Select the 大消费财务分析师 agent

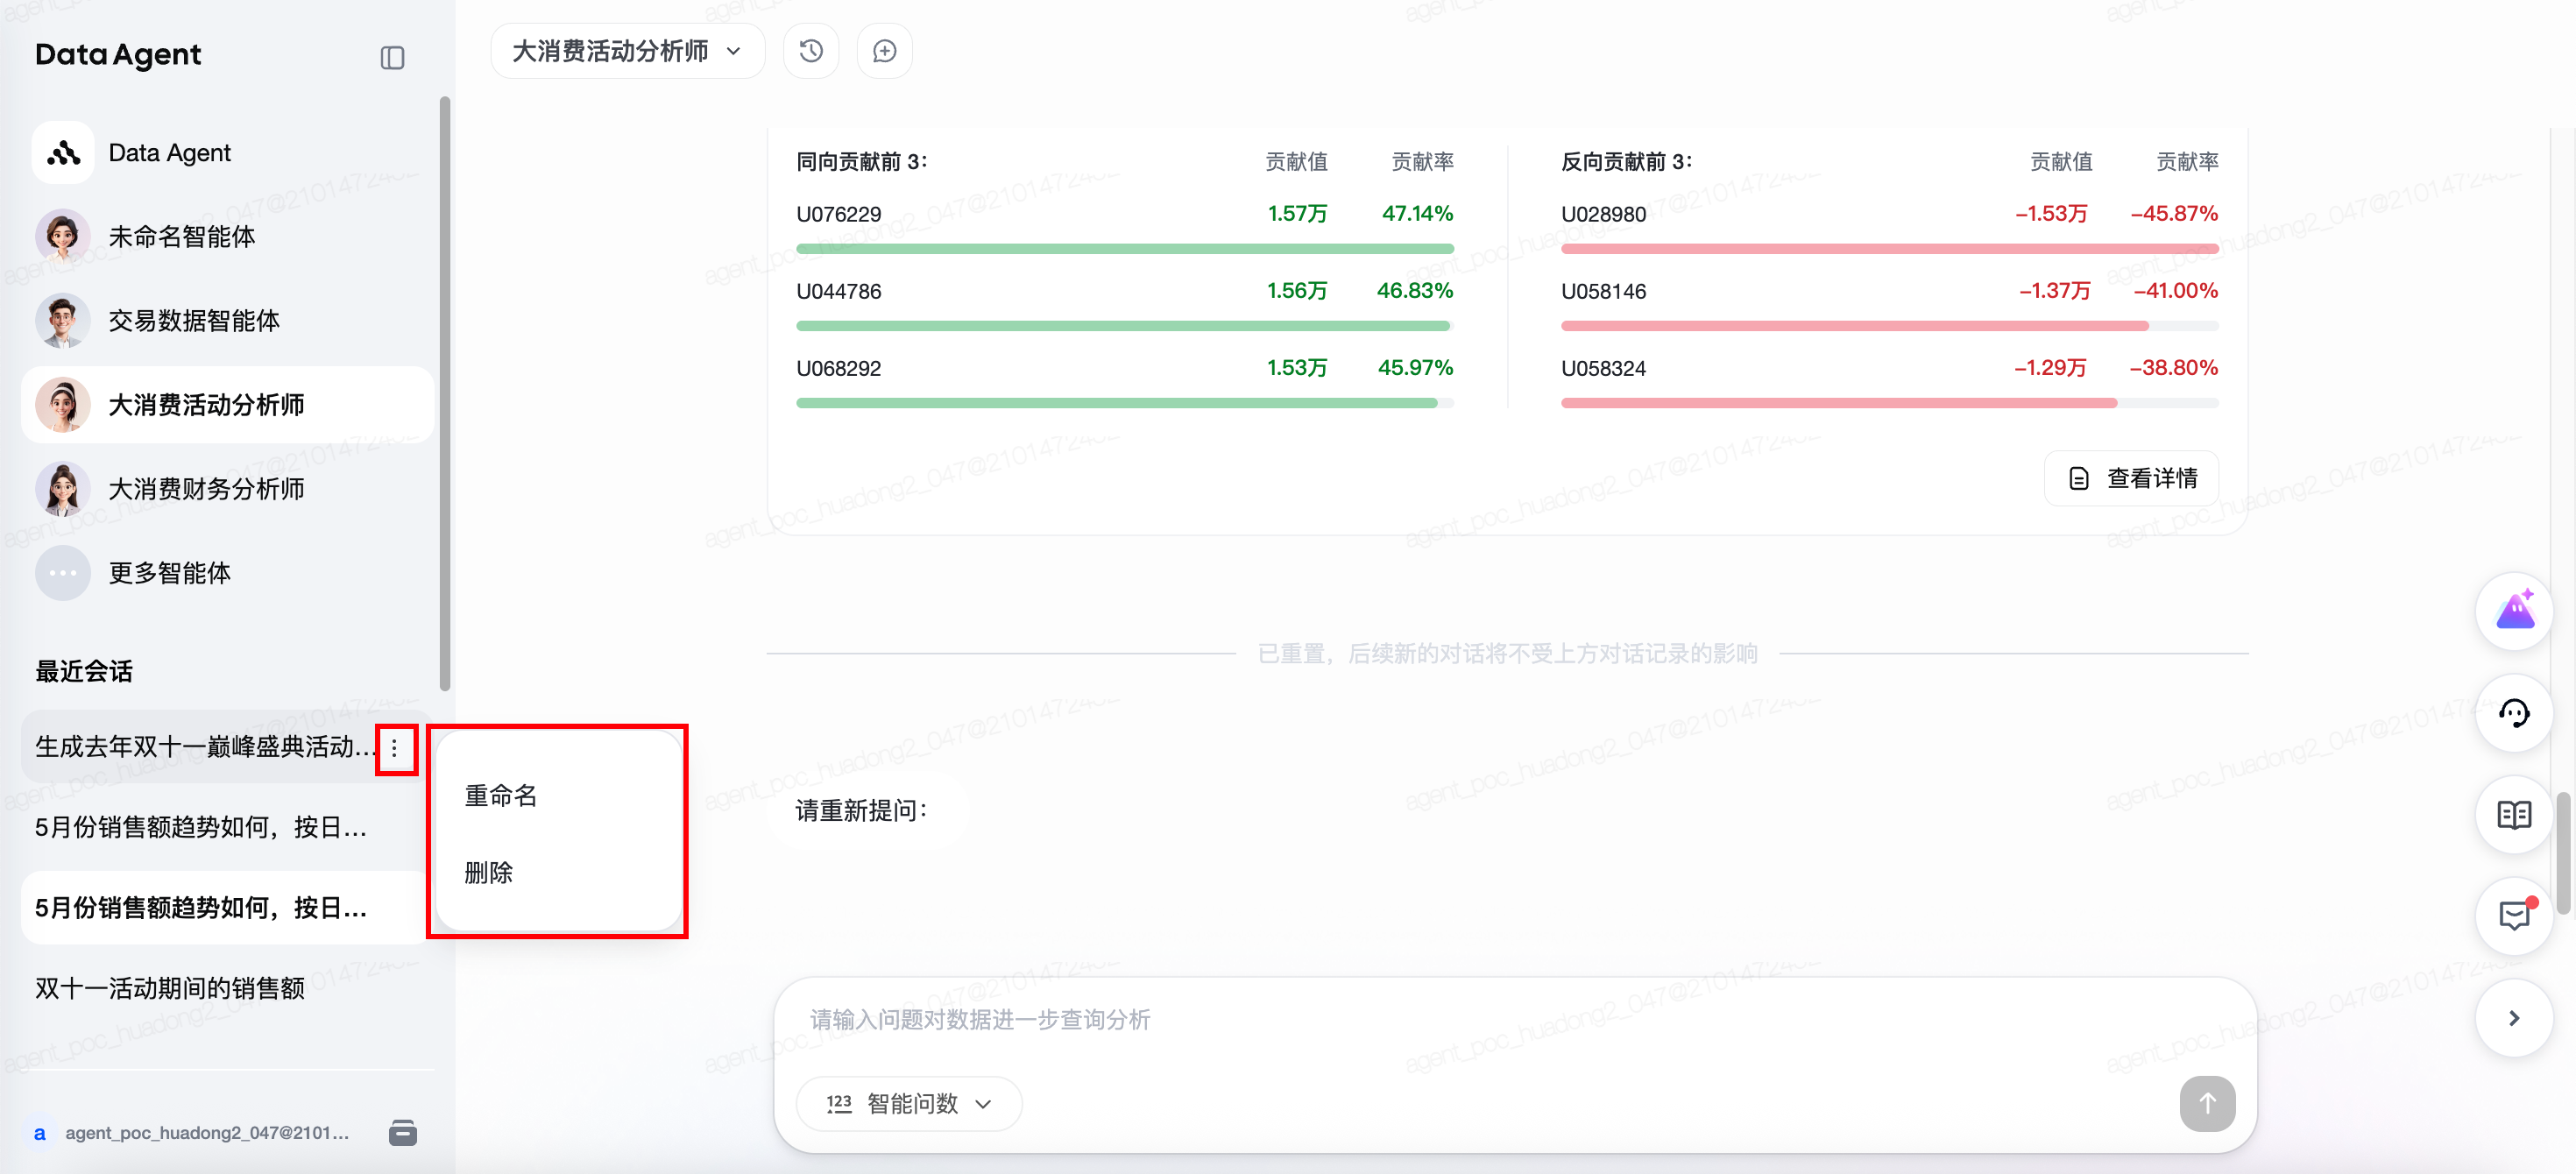point(206,488)
